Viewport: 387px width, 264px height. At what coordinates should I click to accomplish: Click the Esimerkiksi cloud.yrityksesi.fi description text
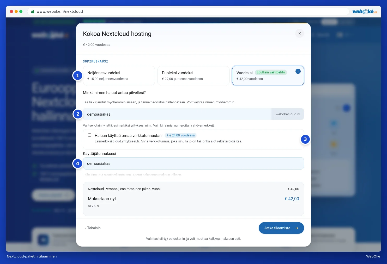click(168, 141)
